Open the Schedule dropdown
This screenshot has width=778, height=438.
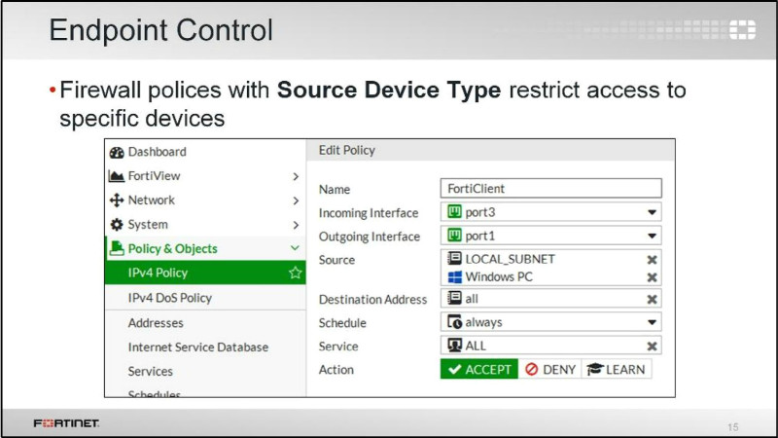[652, 322]
